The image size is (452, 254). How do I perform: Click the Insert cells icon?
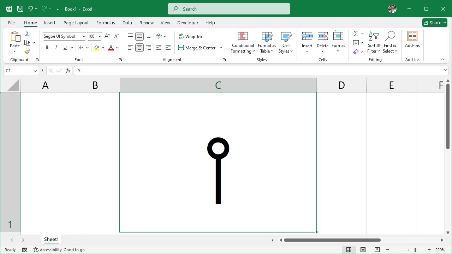[307, 36]
